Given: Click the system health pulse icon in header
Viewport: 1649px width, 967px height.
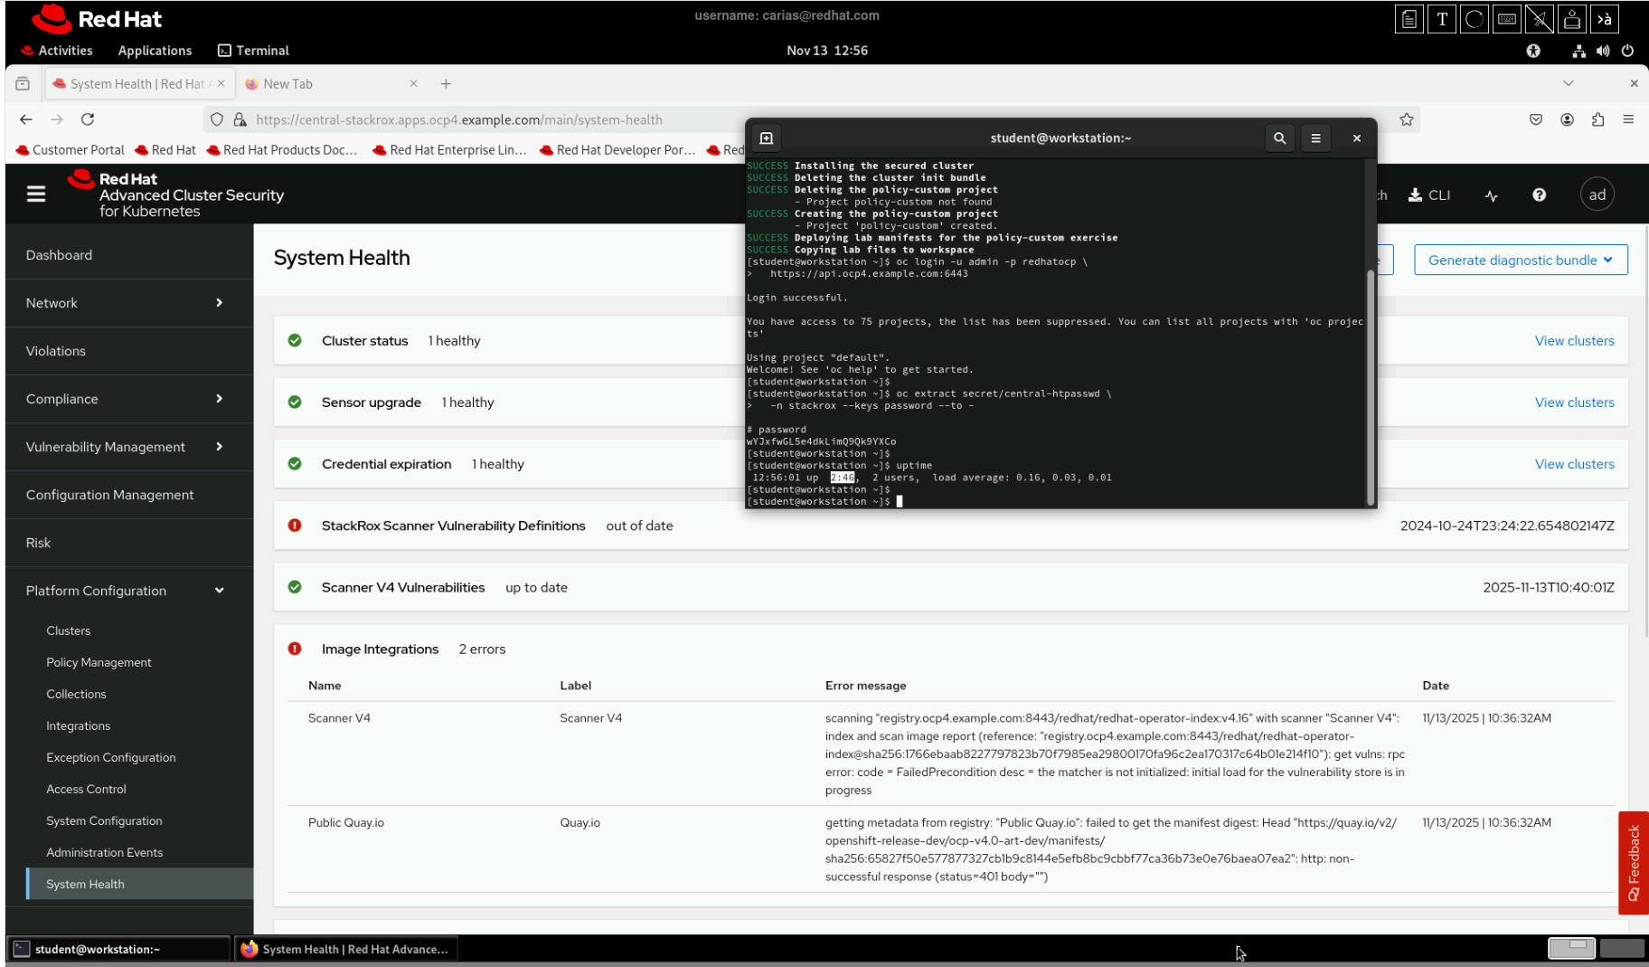Looking at the screenshot, I should pyautogui.click(x=1492, y=195).
